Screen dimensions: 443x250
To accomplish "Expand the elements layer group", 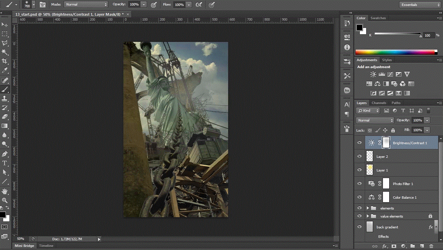I will (x=368, y=208).
